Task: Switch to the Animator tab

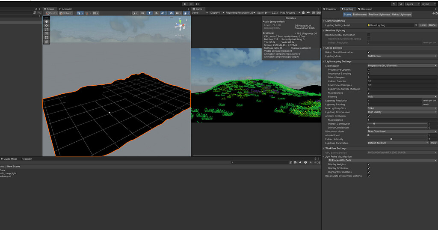Action: point(66,9)
